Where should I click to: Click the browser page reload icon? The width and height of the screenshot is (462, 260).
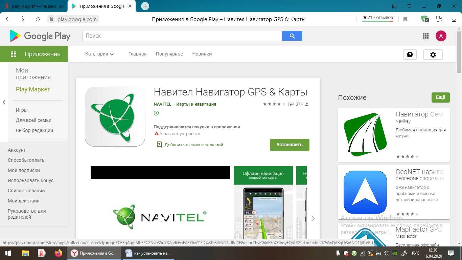pos(38,19)
